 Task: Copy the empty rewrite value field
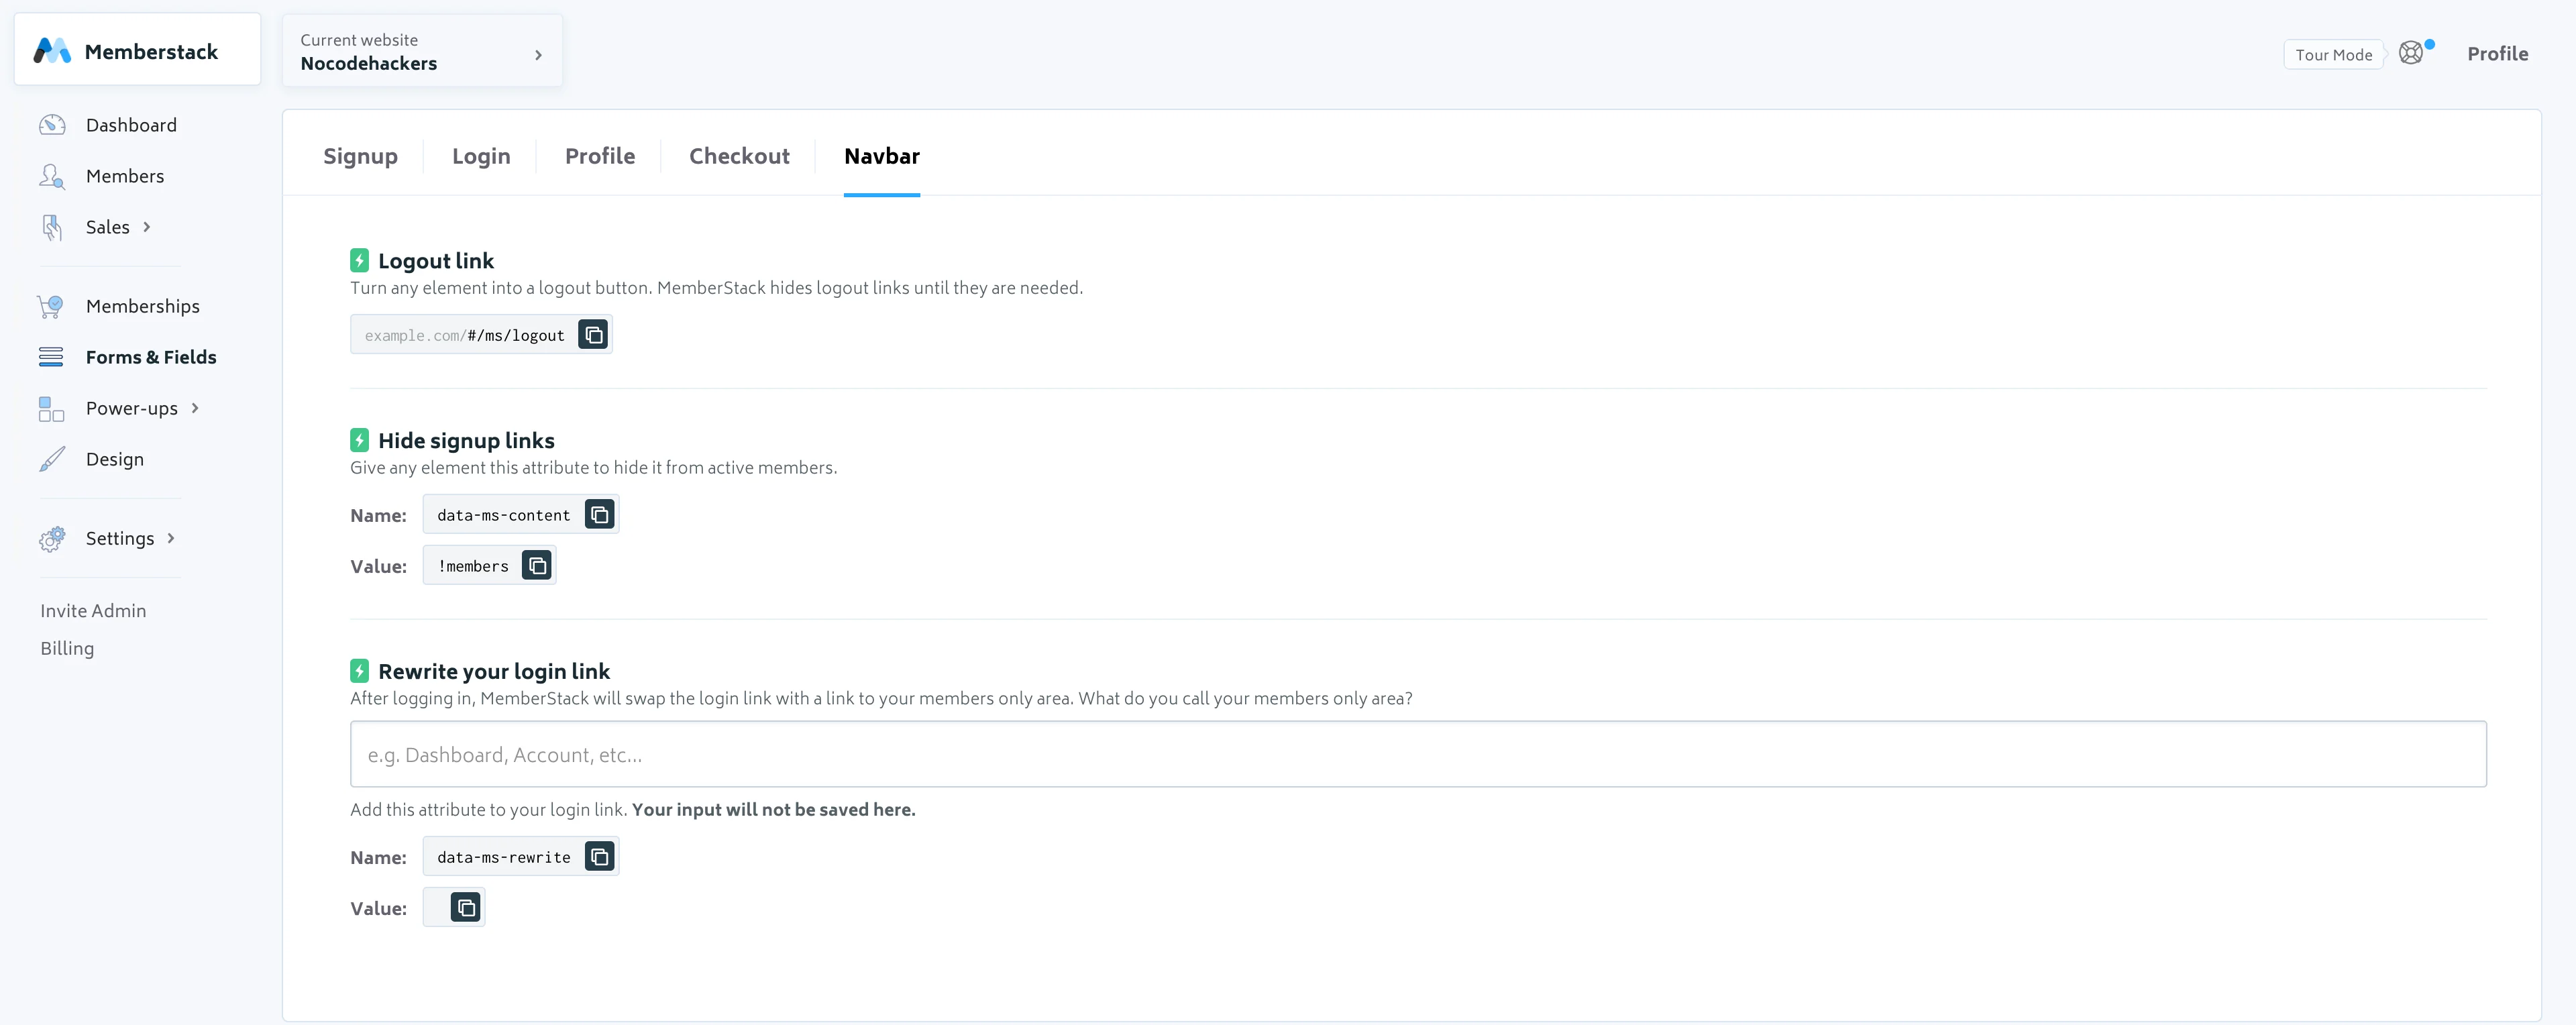point(466,908)
